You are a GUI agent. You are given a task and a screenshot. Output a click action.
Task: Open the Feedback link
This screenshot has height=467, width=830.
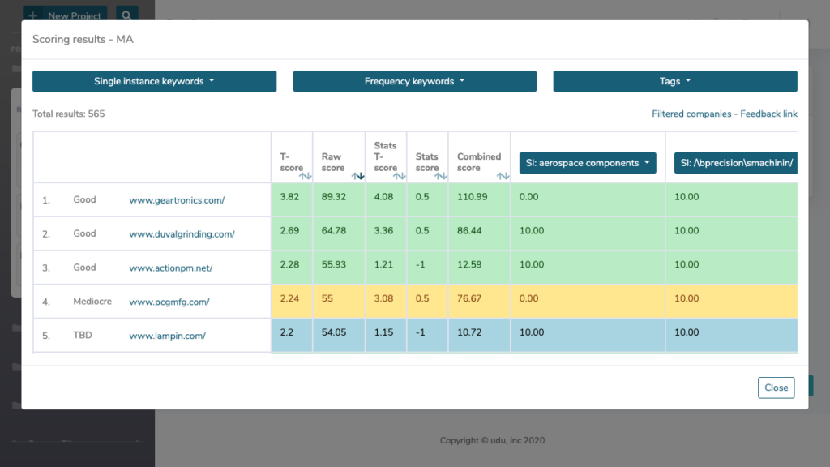point(768,114)
